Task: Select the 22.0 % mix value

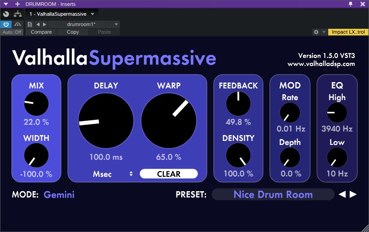Action: 36,122
